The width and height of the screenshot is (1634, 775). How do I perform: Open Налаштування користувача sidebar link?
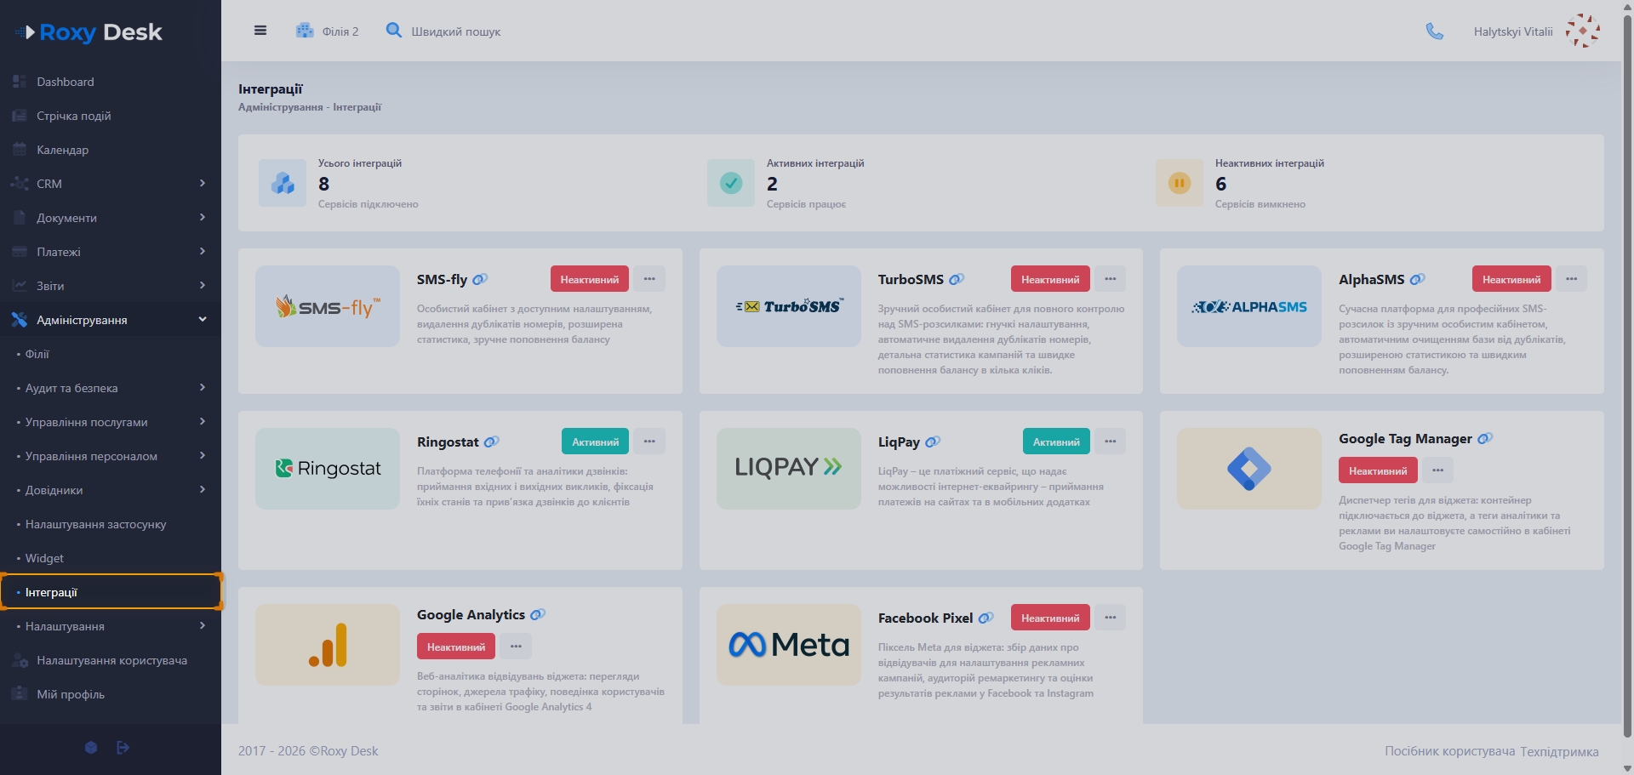pos(111,660)
